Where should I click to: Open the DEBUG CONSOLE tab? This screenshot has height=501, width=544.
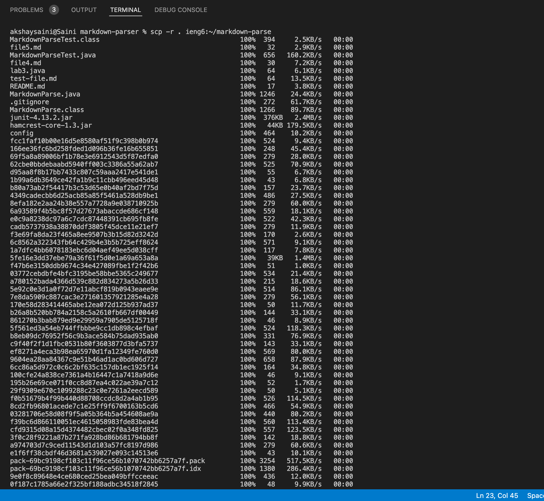click(180, 10)
